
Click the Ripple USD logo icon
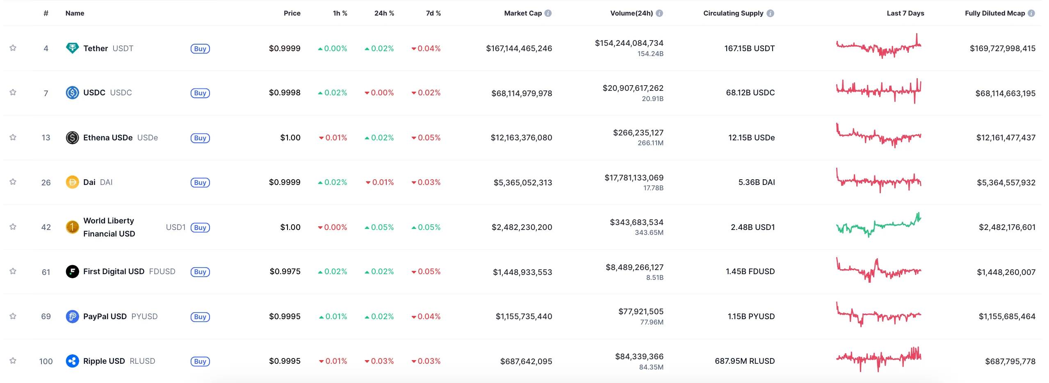(x=72, y=361)
